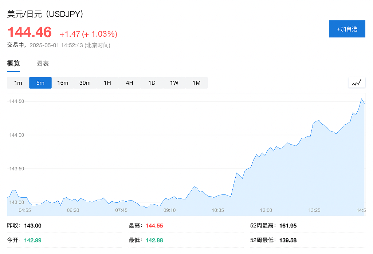Viewport: 373px width, 254px height.
Task: Select the 1m interval
Action: click(x=18, y=82)
